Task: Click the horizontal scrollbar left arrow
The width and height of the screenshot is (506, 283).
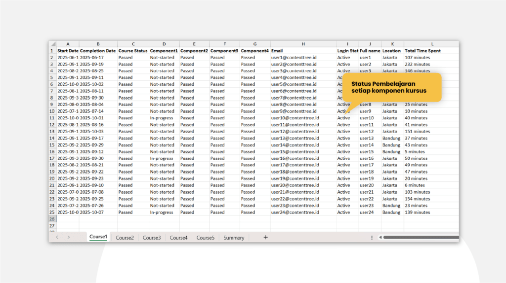Action: click(380, 238)
